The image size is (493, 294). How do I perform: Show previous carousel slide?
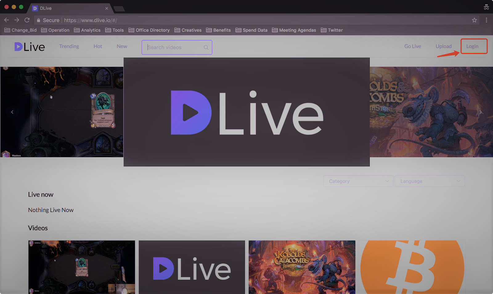(12, 112)
